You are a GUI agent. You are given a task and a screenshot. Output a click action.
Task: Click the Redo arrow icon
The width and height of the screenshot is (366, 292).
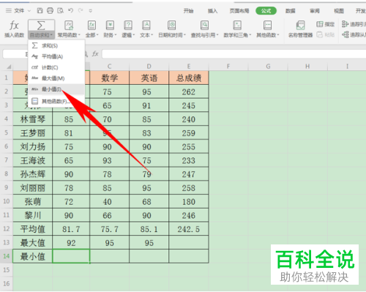pos(81,10)
